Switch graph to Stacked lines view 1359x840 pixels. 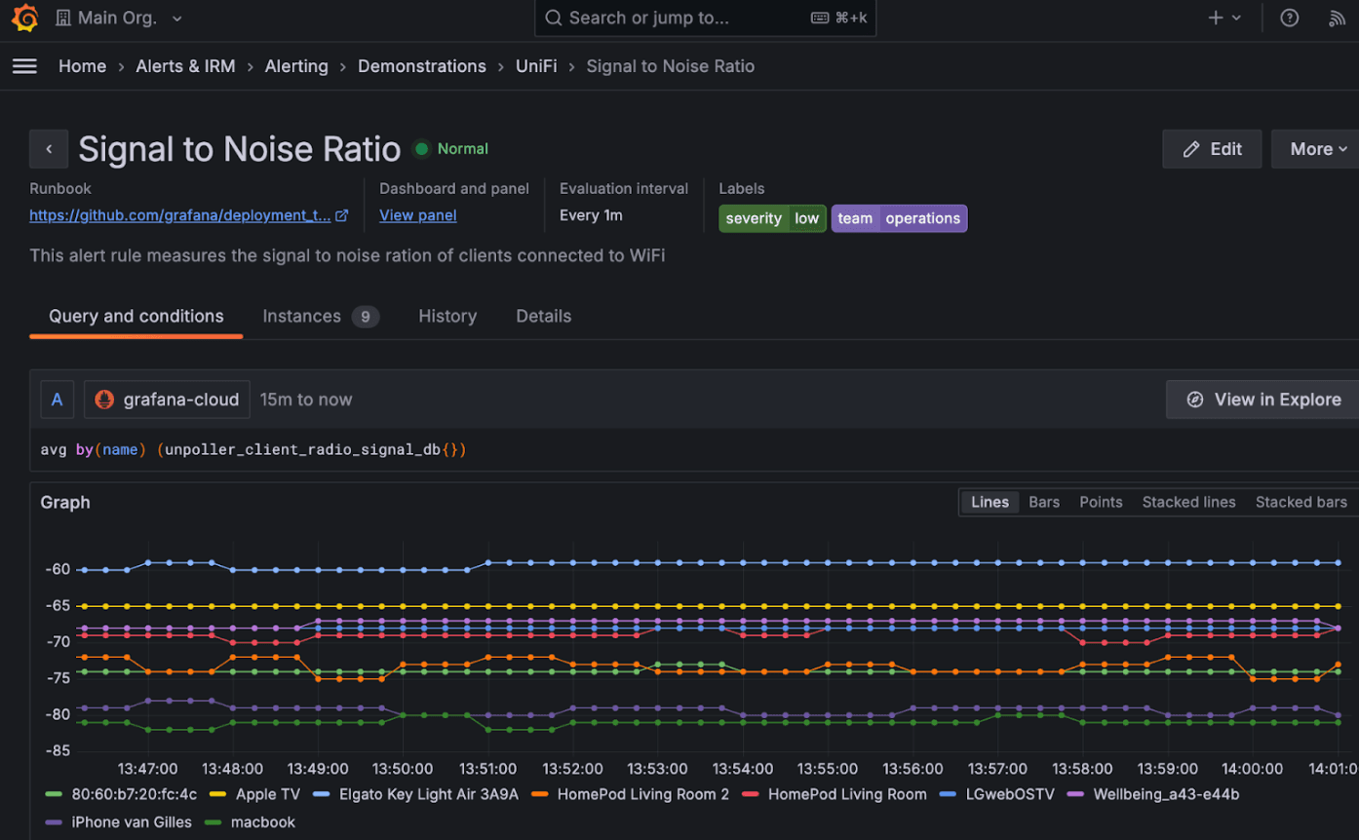point(1188,502)
